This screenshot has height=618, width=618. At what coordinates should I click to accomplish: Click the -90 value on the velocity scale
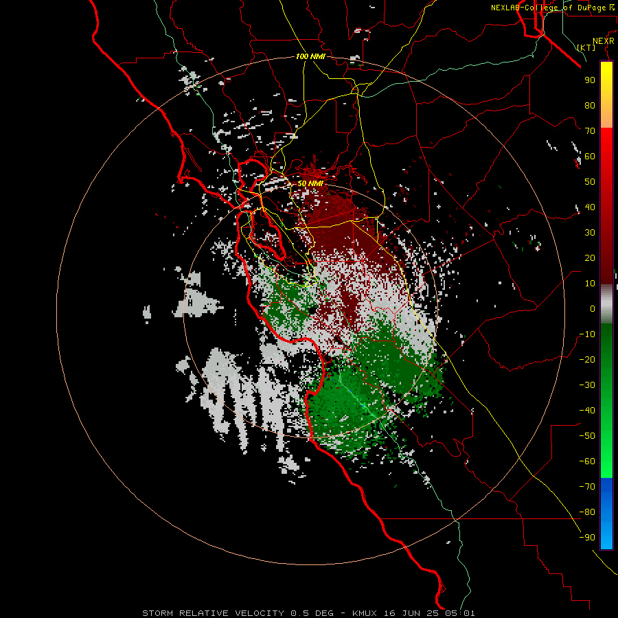[587, 538]
